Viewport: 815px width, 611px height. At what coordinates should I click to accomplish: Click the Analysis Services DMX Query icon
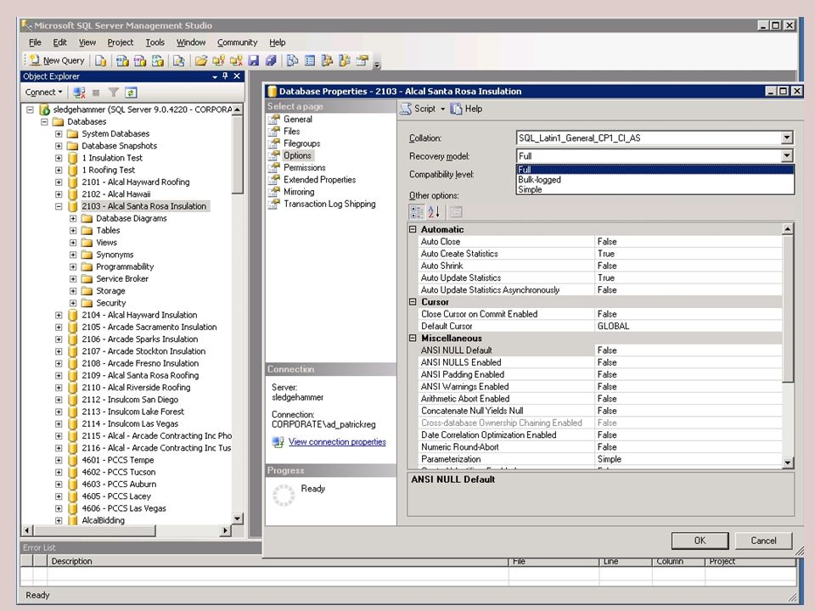tap(140, 61)
